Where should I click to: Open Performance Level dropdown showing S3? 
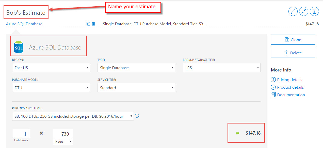[73, 116]
